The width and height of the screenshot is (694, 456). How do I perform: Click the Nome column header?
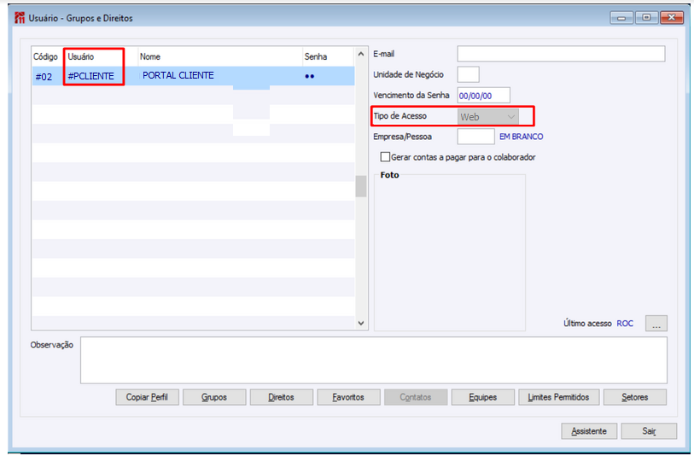150,56
